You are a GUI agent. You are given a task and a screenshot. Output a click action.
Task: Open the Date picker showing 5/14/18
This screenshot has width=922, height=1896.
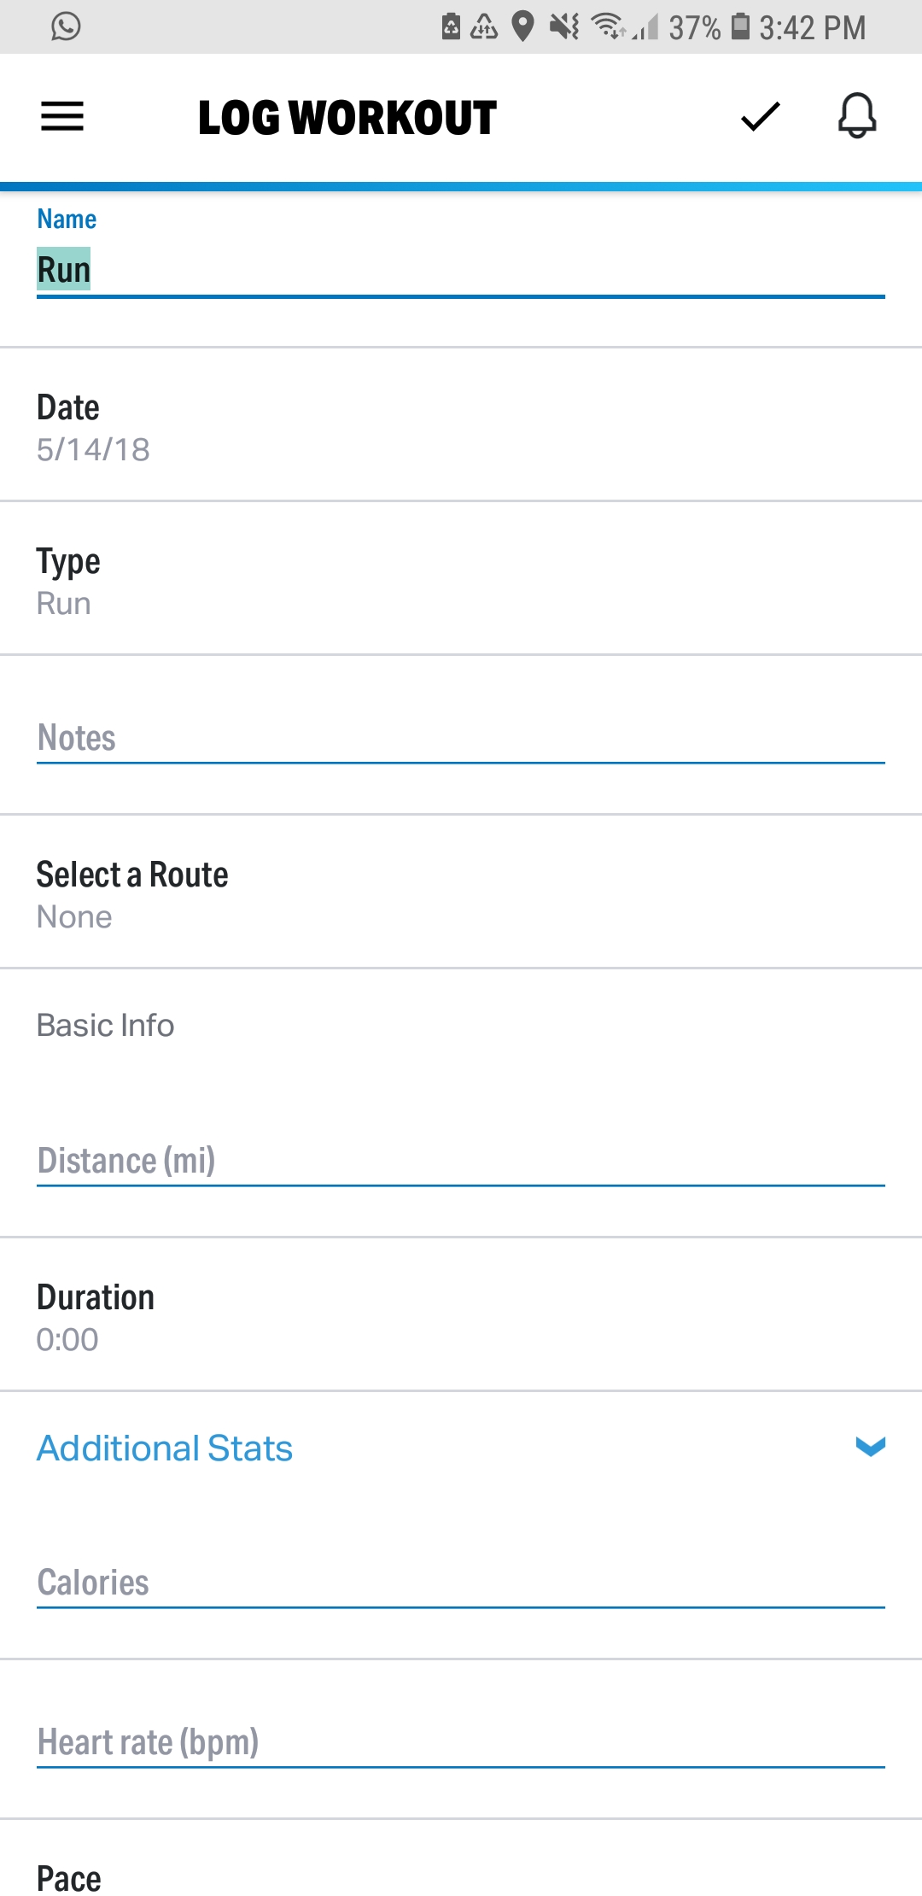[461, 425]
